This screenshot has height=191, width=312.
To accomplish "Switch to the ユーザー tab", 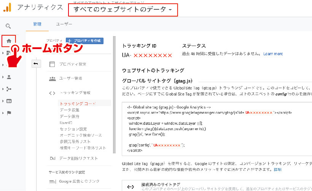I will (64, 24).
